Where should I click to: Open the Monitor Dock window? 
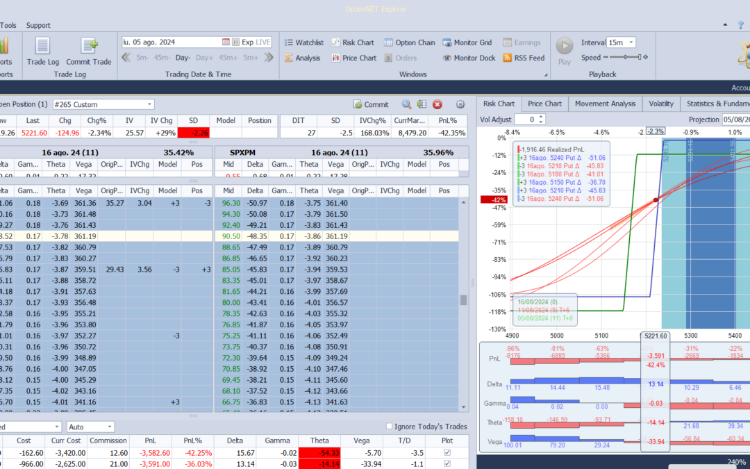click(469, 58)
